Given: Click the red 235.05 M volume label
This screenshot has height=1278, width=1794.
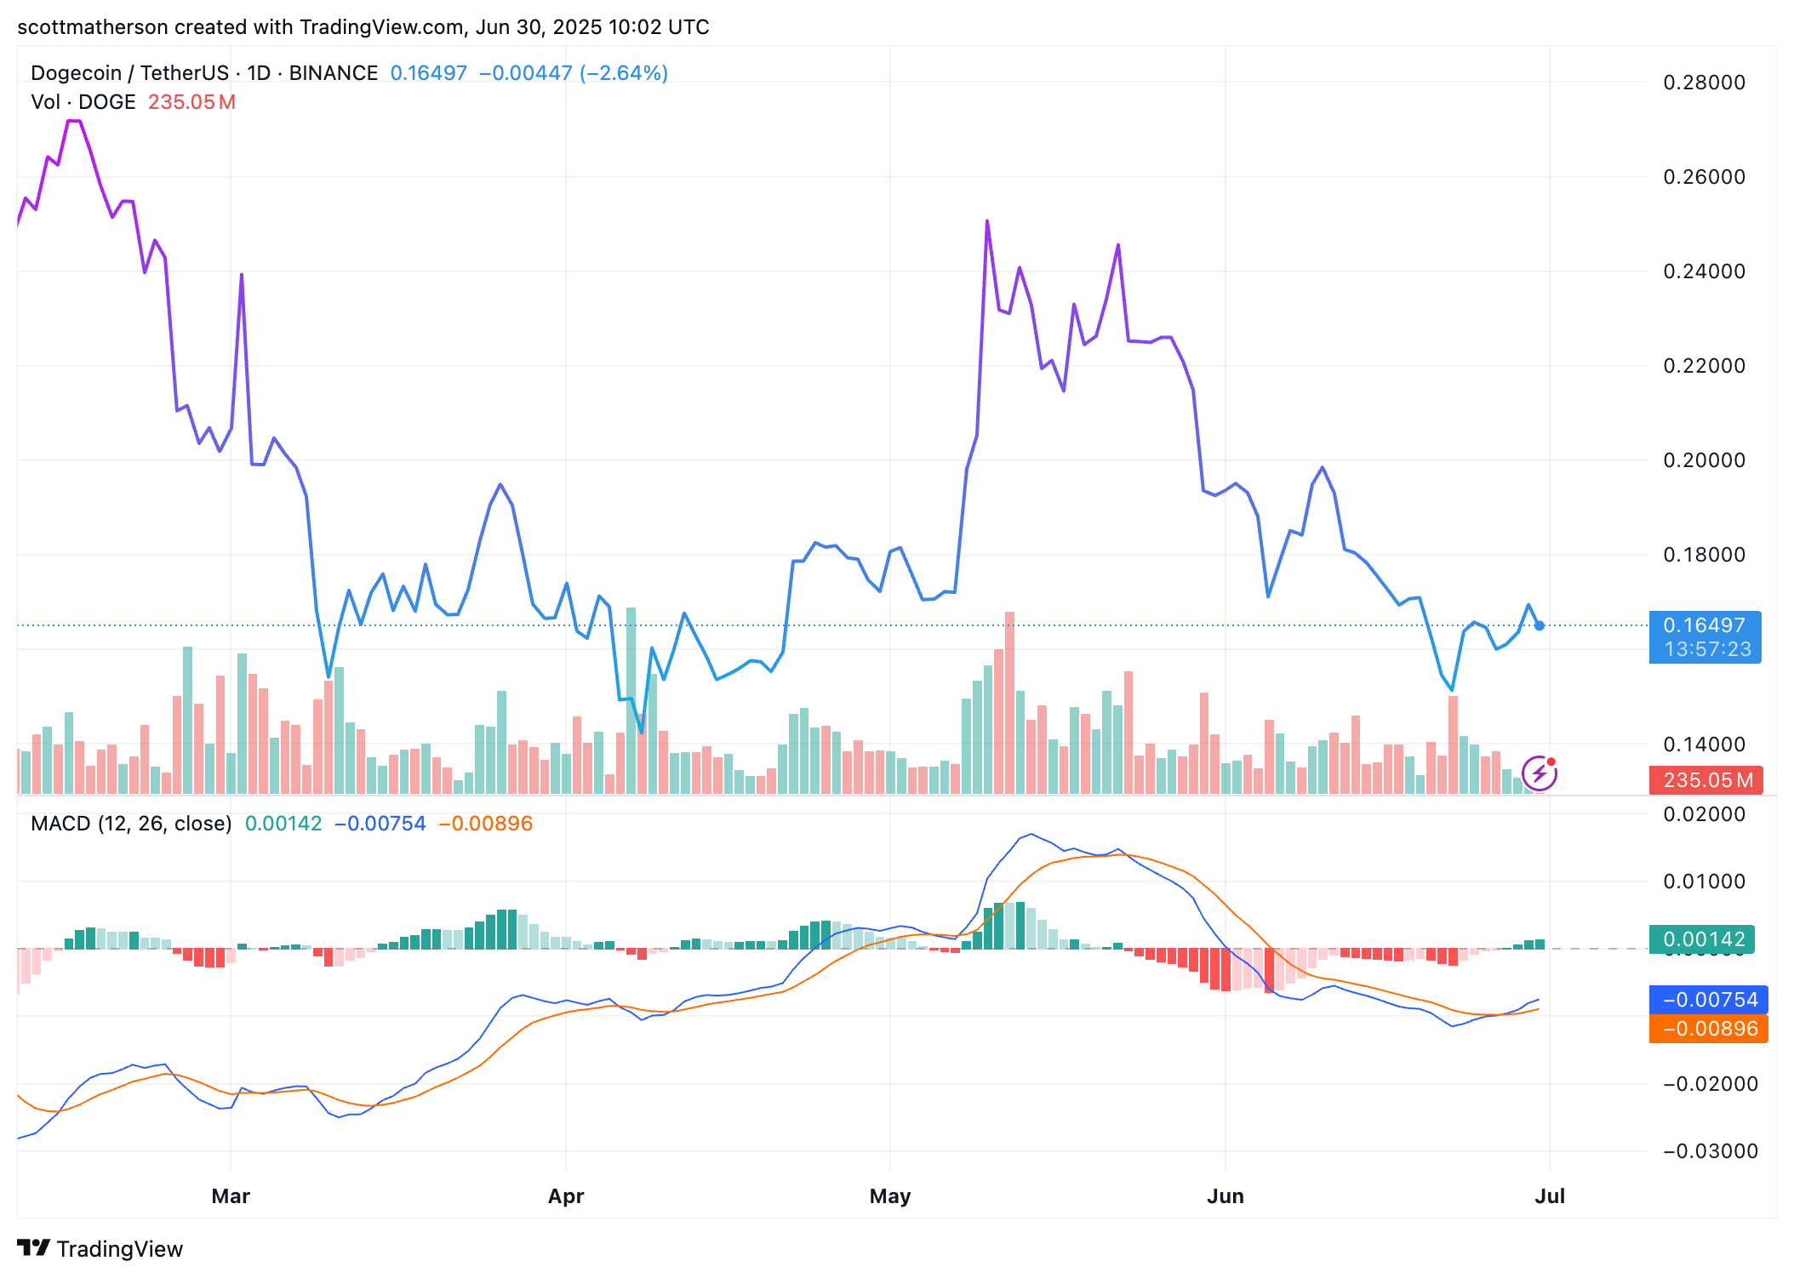Looking at the screenshot, I should pyautogui.click(x=1705, y=780).
